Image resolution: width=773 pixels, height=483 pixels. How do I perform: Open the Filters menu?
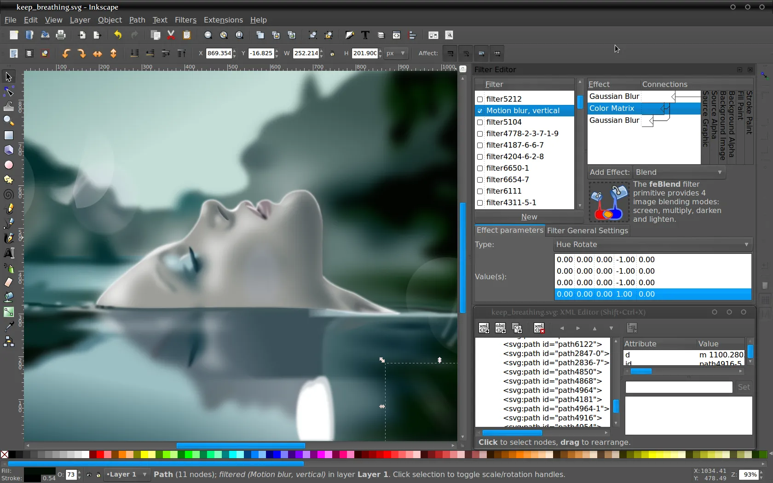tap(185, 20)
